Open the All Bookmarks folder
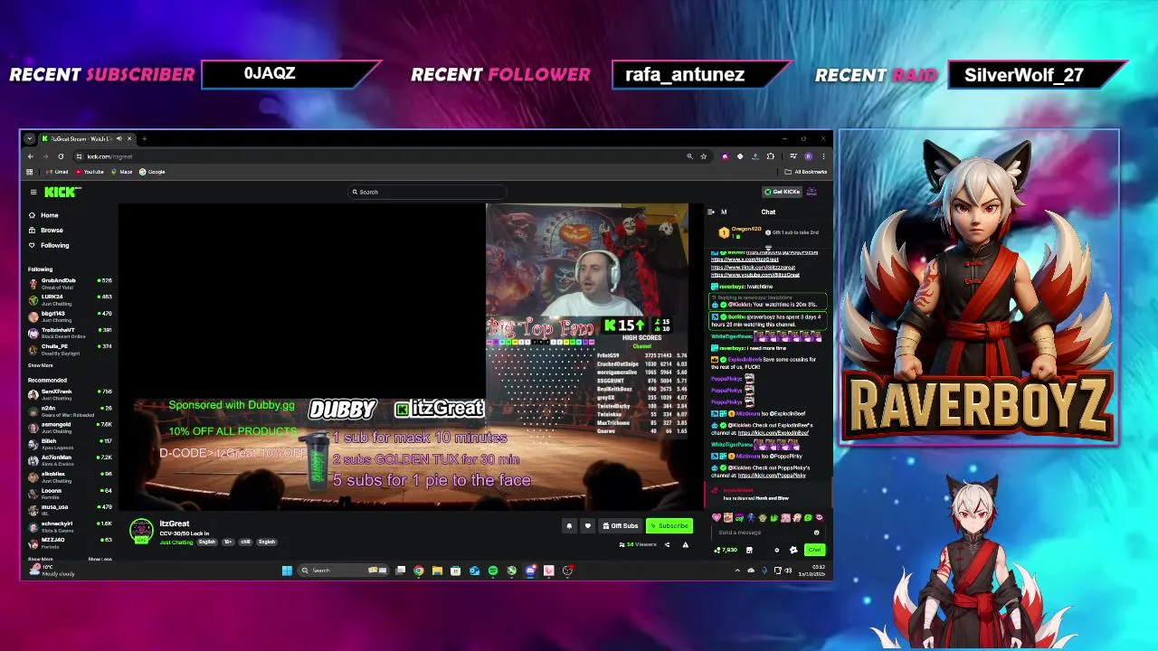1158x651 pixels. point(807,172)
